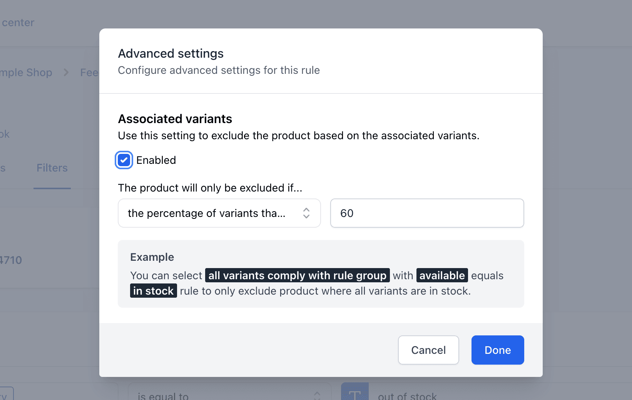This screenshot has width=632, height=400.
Task: Click the Advanced settings dialog title
Action: [171, 53]
